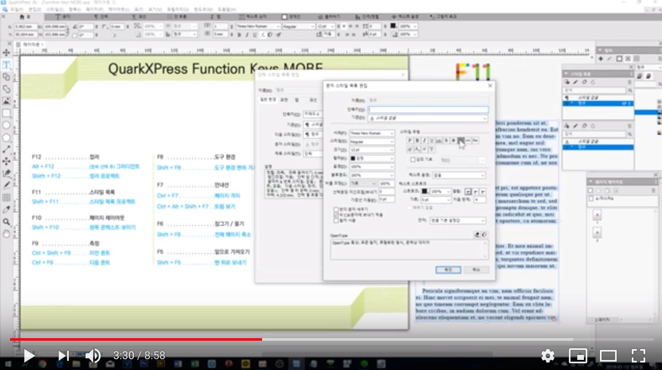Click the black text stroke color swatch
662x370 pixels.
tap(425, 191)
